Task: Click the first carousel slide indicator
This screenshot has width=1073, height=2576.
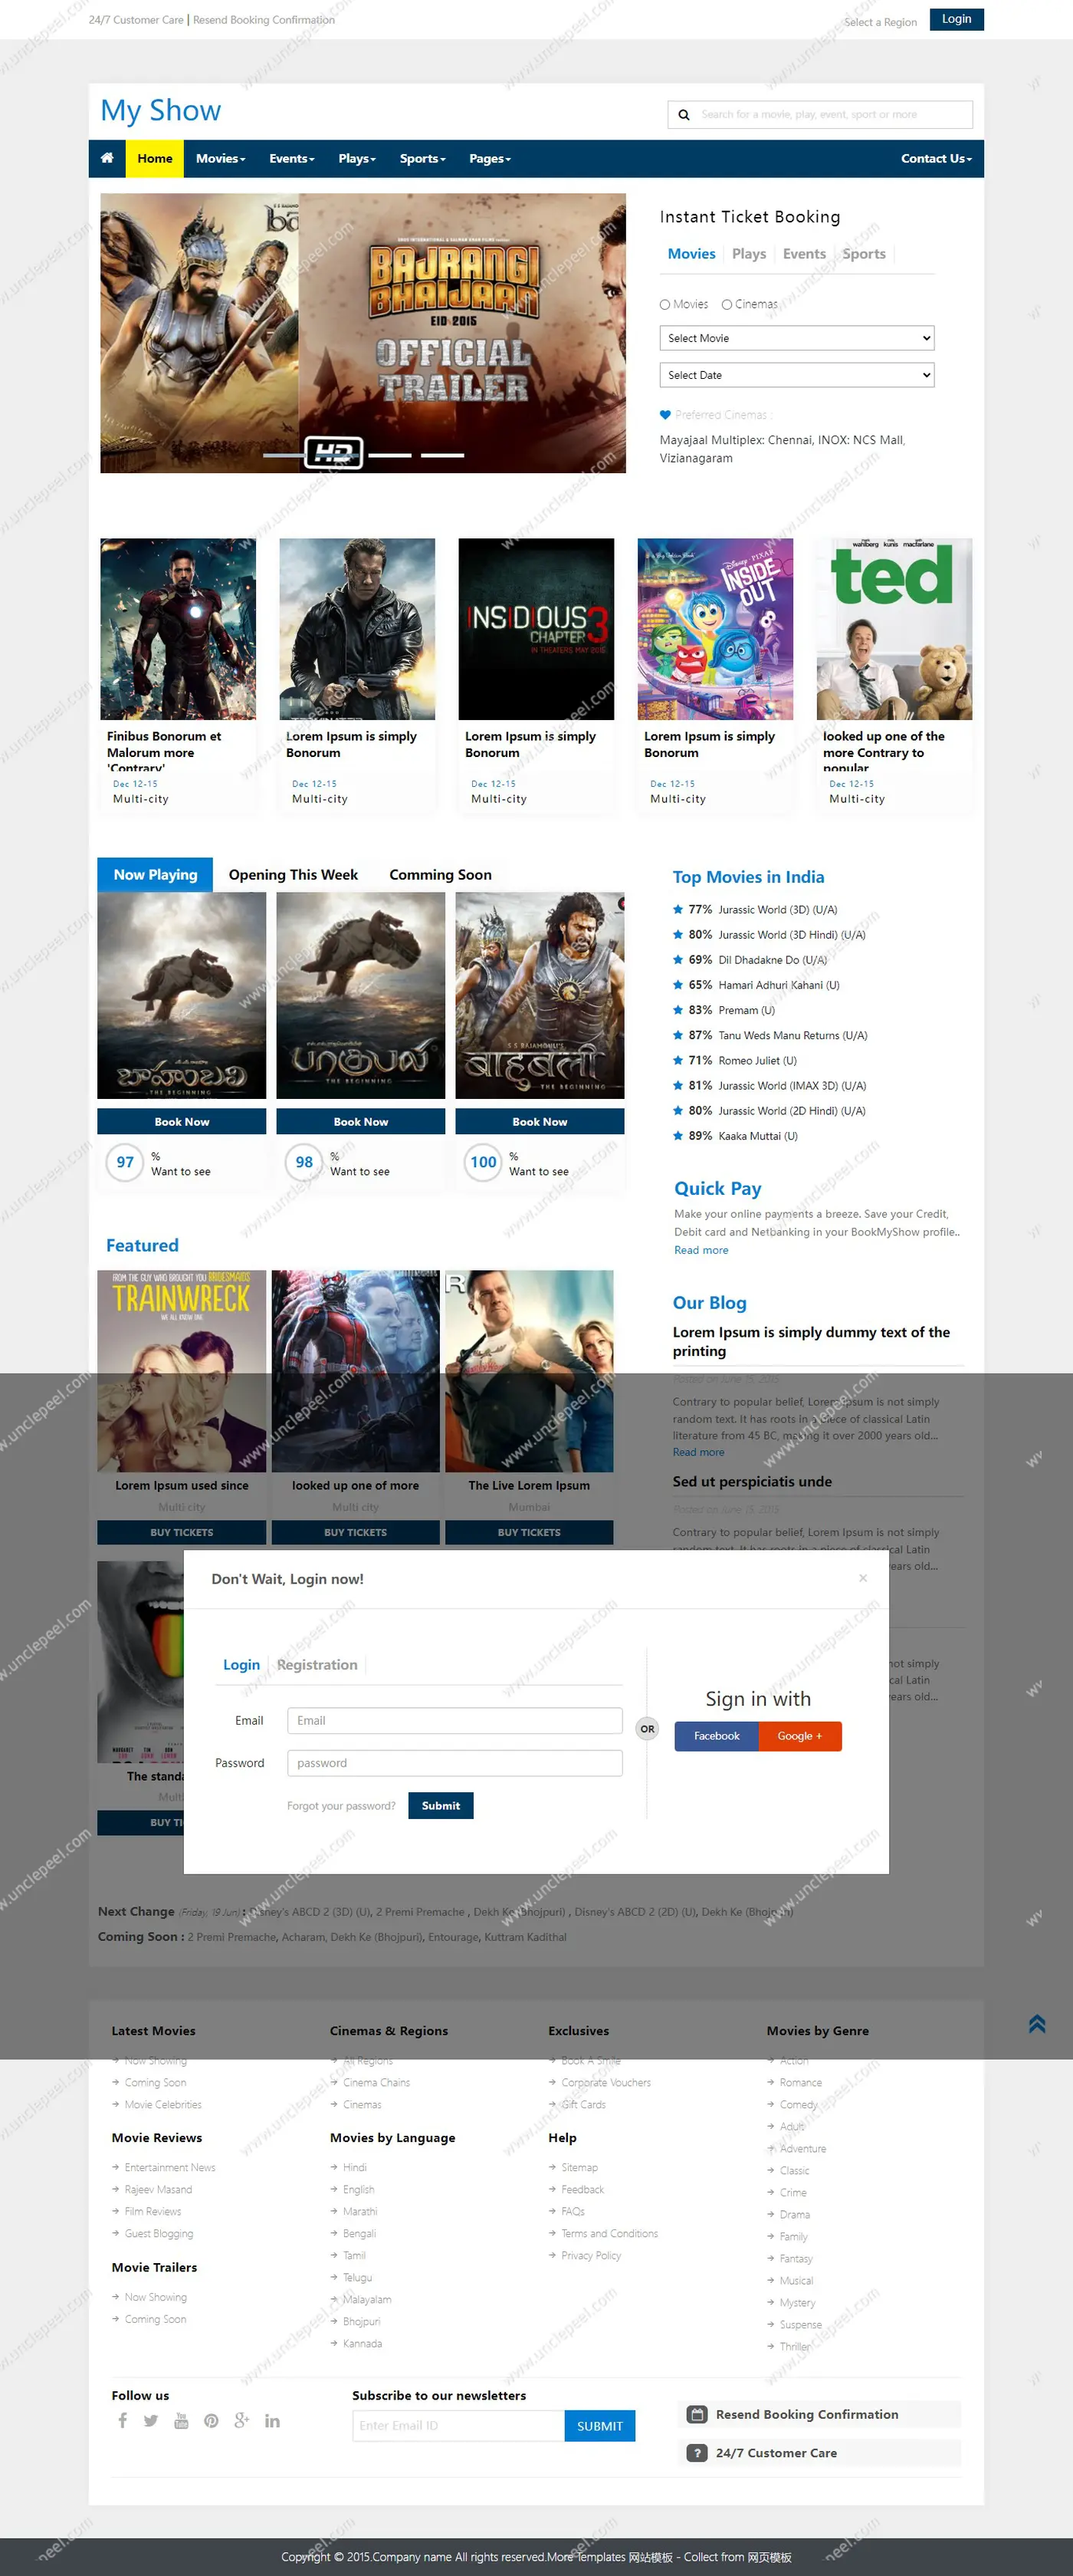Action: [284, 455]
